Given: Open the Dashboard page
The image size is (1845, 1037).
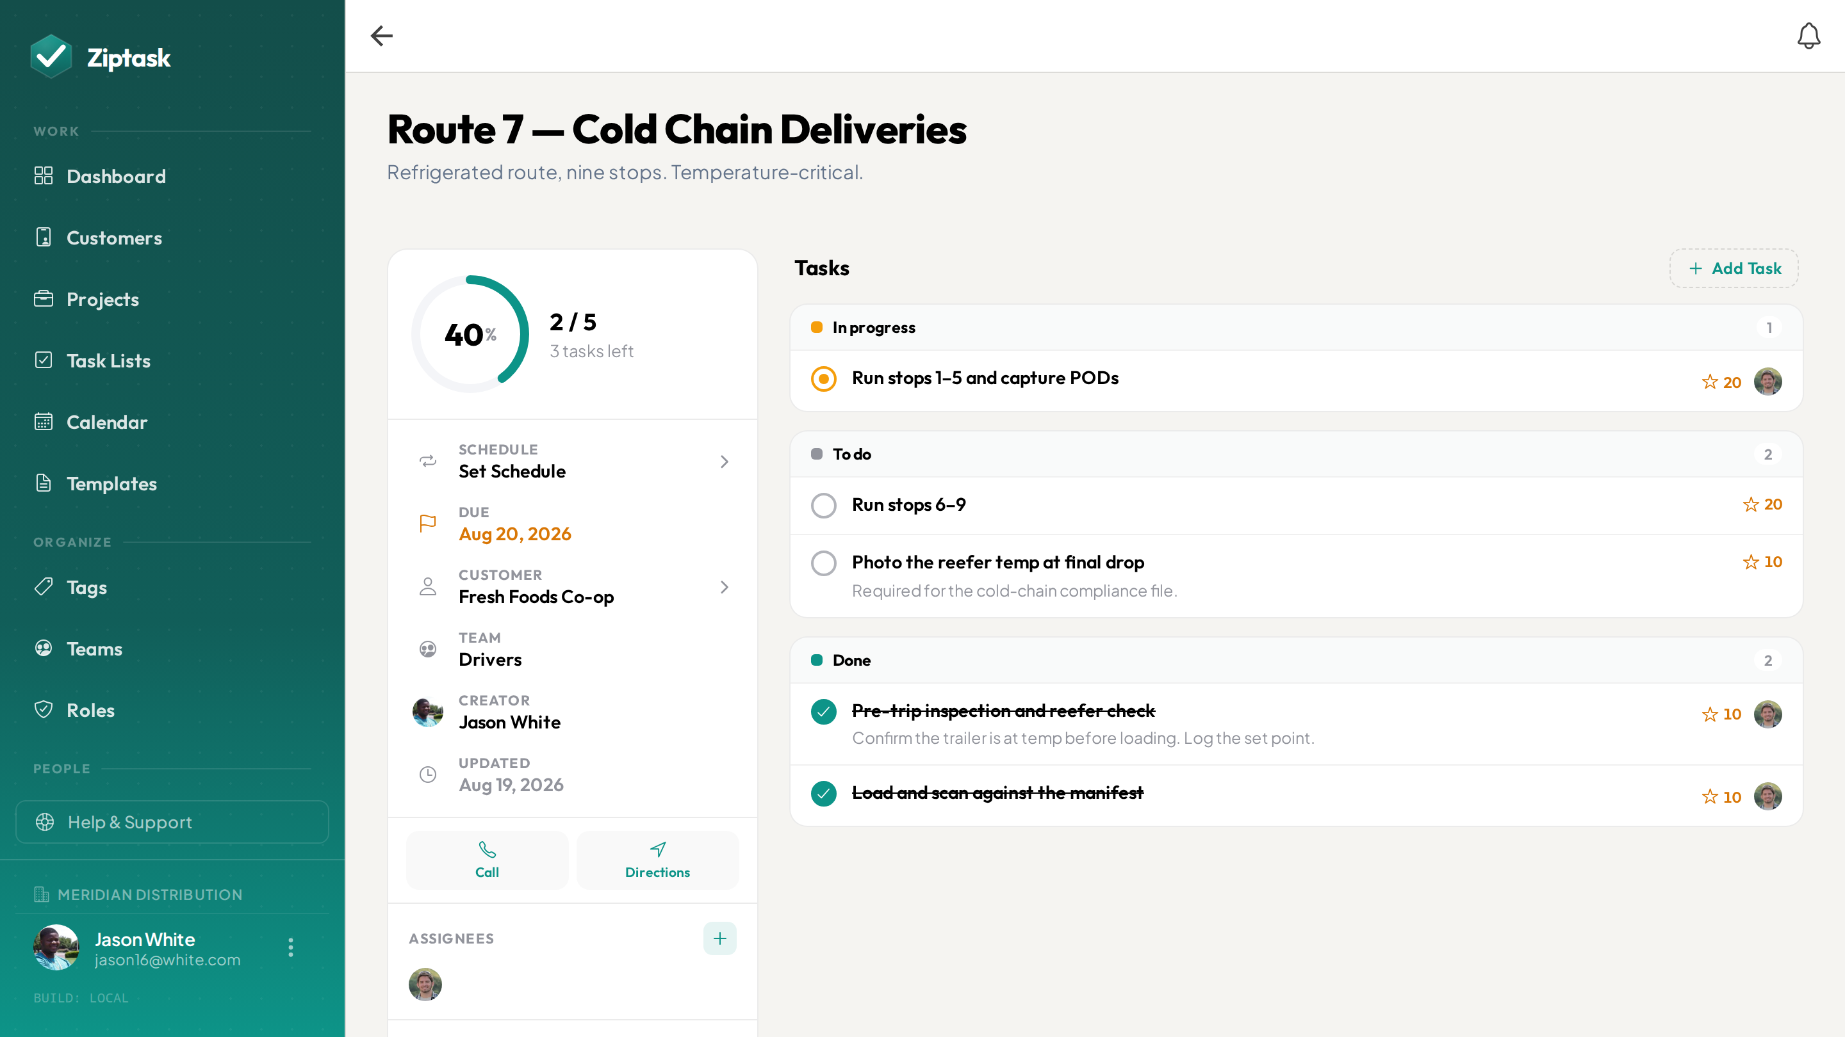Looking at the screenshot, I should point(172,176).
